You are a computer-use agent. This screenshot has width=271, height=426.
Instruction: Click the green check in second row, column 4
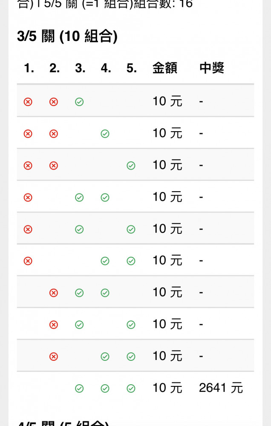(105, 134)
